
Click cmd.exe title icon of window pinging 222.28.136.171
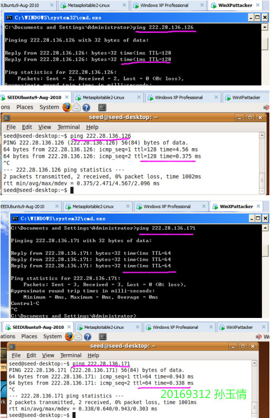click(16, 218)
